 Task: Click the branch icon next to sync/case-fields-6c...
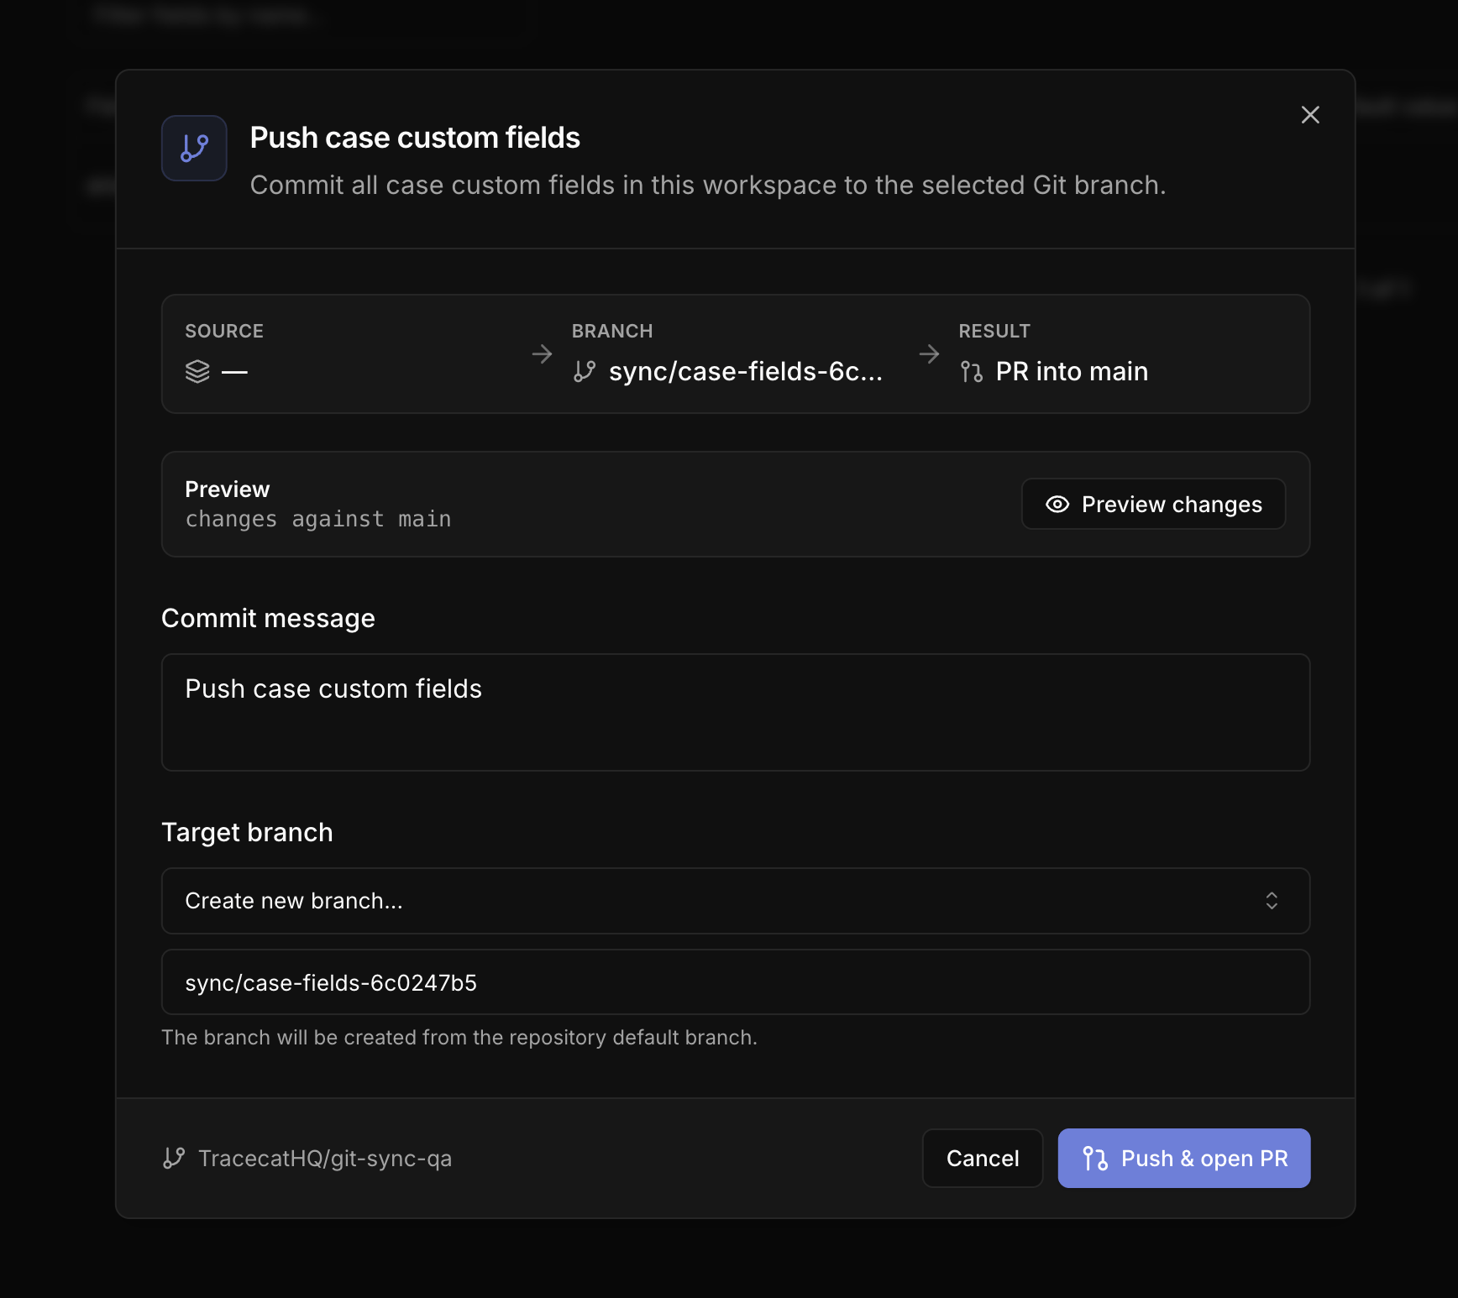(585, 371)
